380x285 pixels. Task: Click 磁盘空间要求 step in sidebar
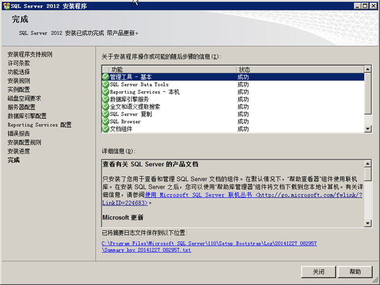click(x=24, y=98)
